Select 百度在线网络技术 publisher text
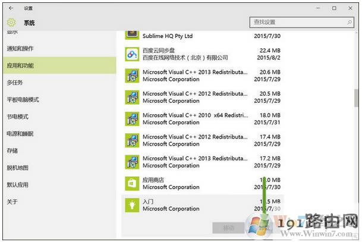 pos(185,58)
